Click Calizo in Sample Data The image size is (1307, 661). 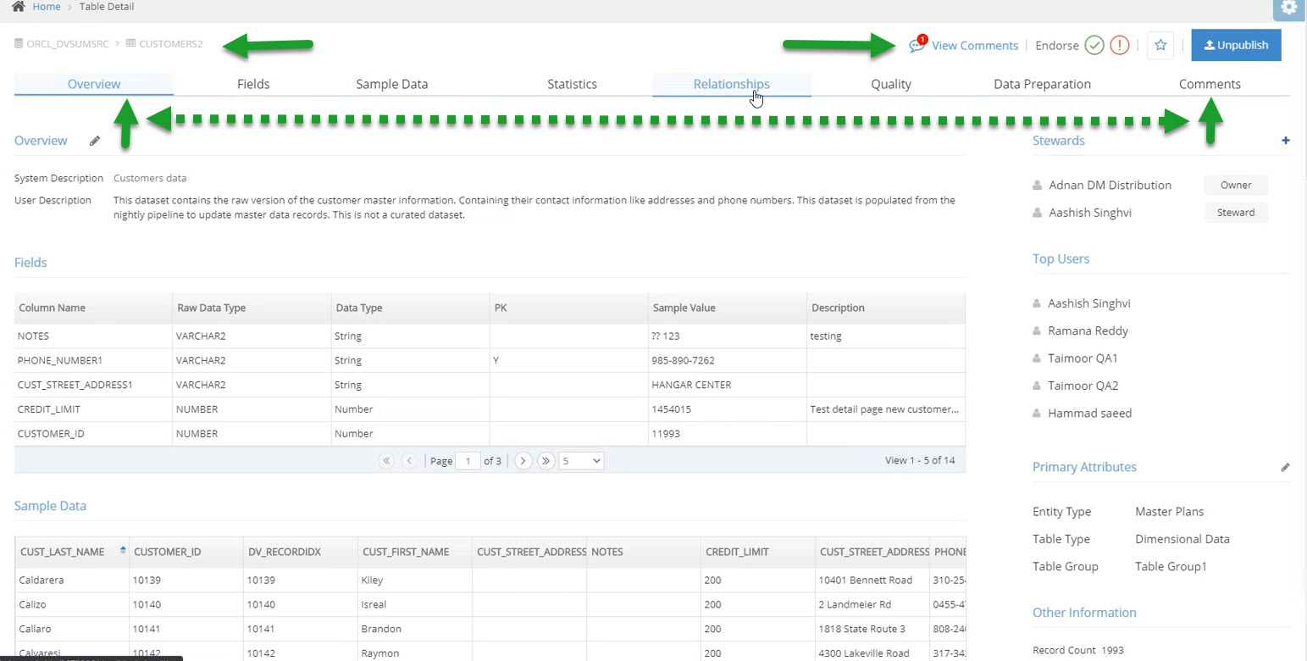[x=34, y=605]
